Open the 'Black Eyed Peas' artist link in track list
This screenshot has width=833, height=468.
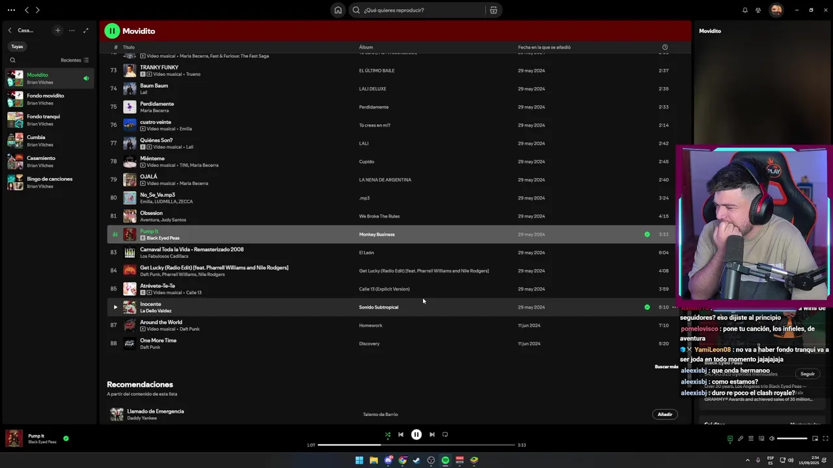(x=163, y=238)
